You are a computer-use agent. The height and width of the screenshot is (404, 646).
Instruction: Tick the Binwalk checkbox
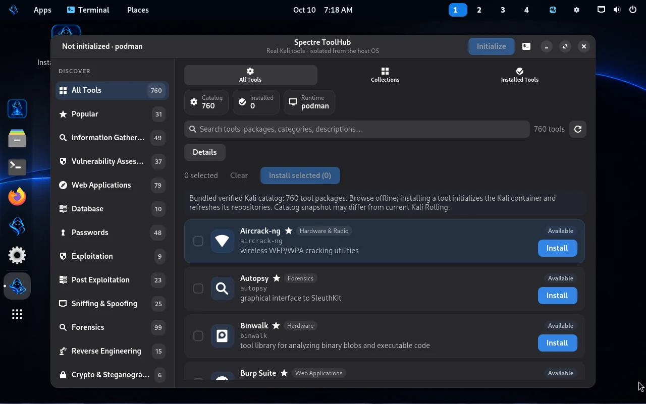(198, 336)
